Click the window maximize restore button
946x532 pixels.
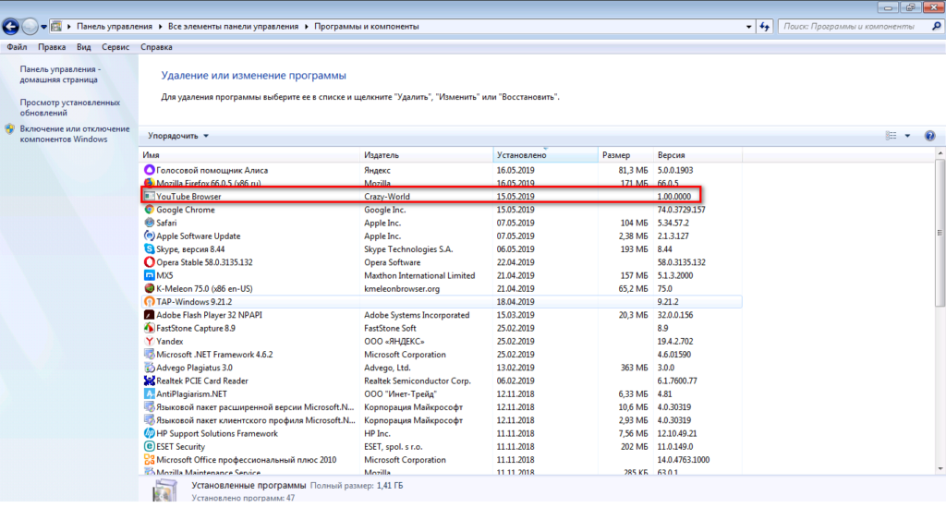(910, 7)
